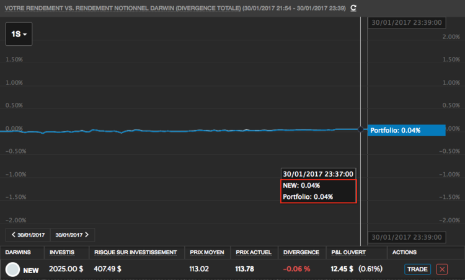Open the 1S timeframe dropdown
The image size is (465, 280).
(19, 34)
